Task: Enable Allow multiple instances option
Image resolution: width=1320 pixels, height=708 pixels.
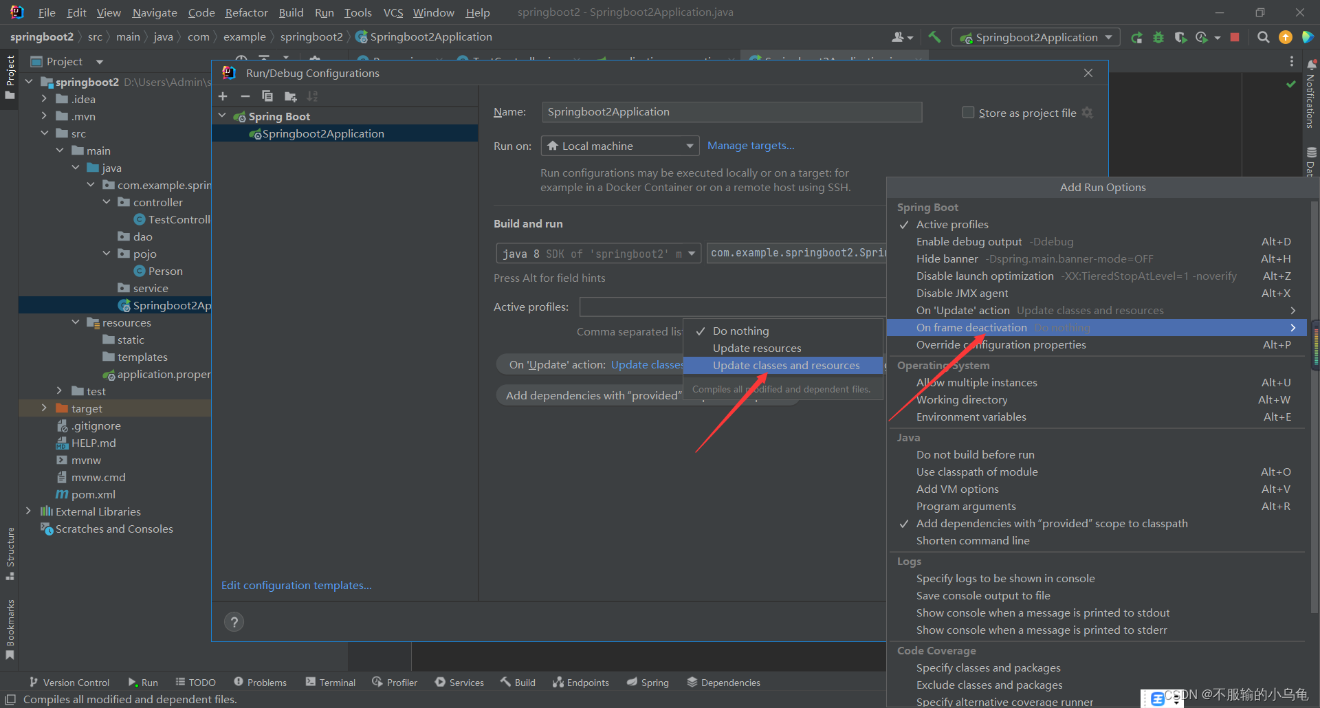Action: (x=1097, y=382)
